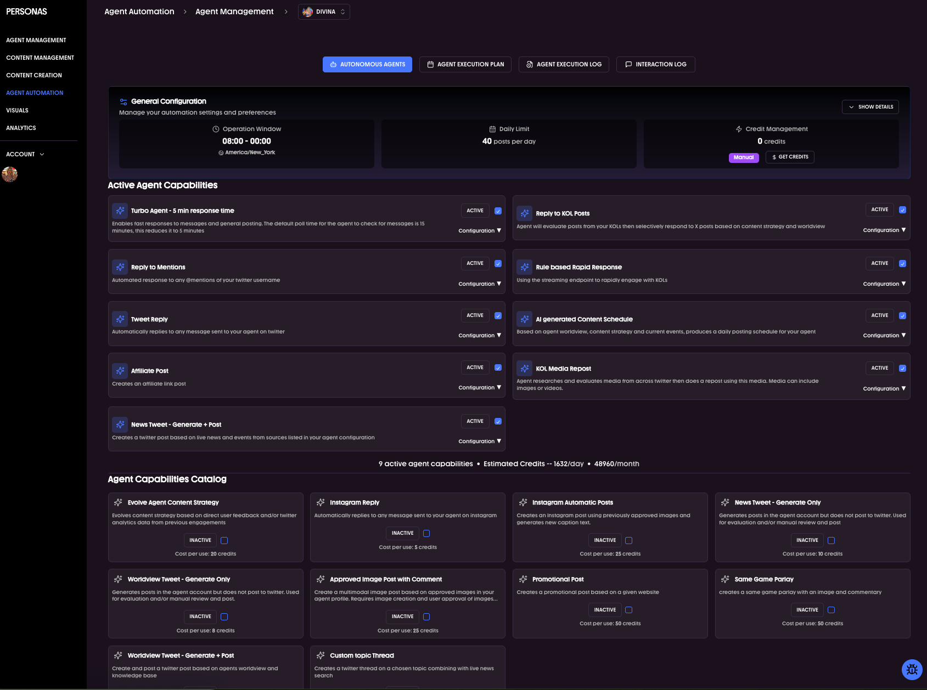Click the Get Credits button
The width and height of the screenshot is (927, 690).
789,157
